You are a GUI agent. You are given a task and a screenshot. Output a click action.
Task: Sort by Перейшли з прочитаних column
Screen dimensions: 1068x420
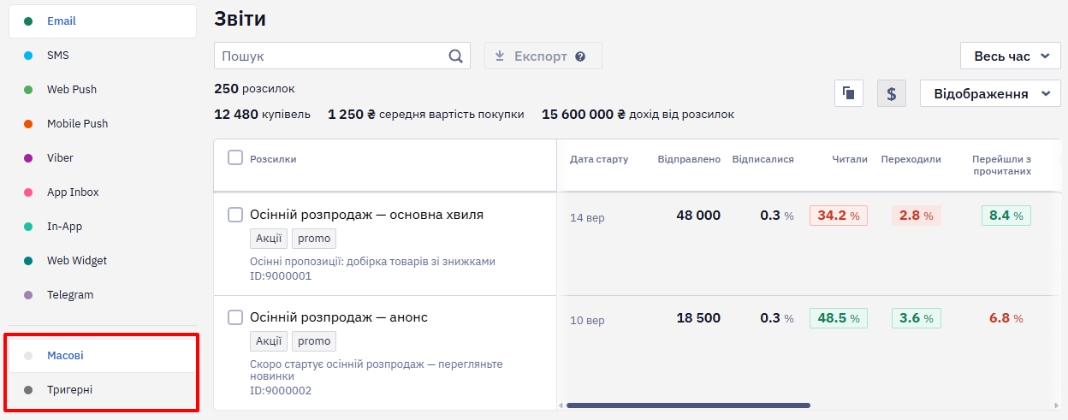coord(1001,165)
